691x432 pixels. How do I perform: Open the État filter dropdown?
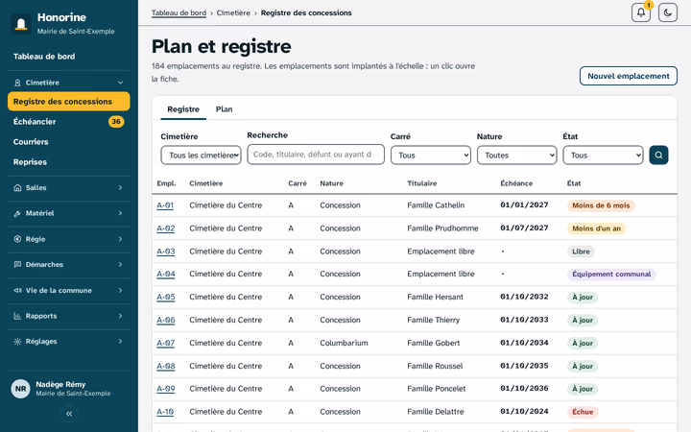tap(603, 156)
